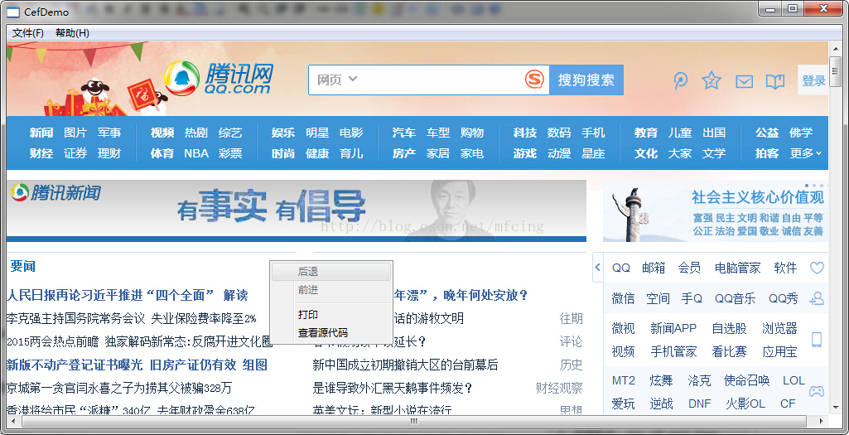Image resolution: width=849 pixels, height=435 pixels.
Task: Click the horizontal scrollbar thumb
Action: coord(412,421)
